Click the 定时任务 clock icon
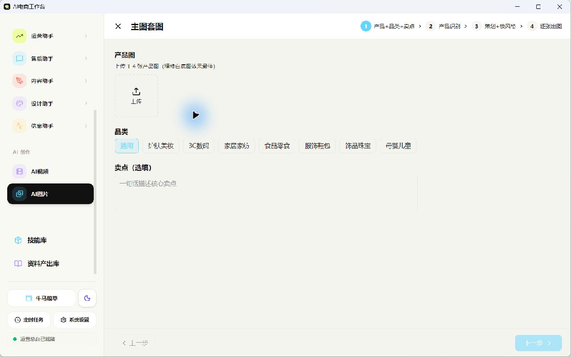 (x=18, y=320)
